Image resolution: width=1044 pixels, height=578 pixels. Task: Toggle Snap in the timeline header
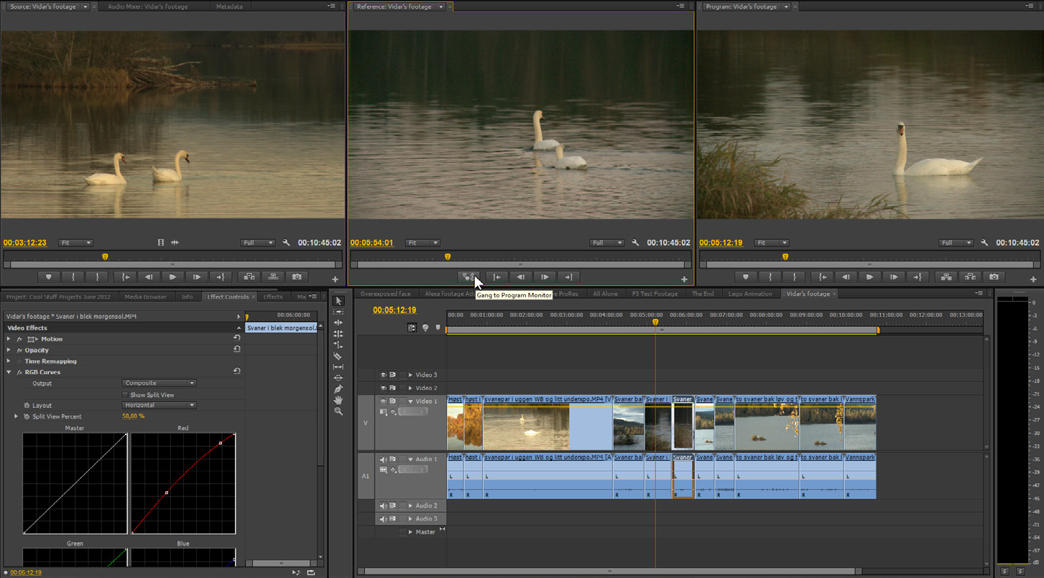click(412, 327)
